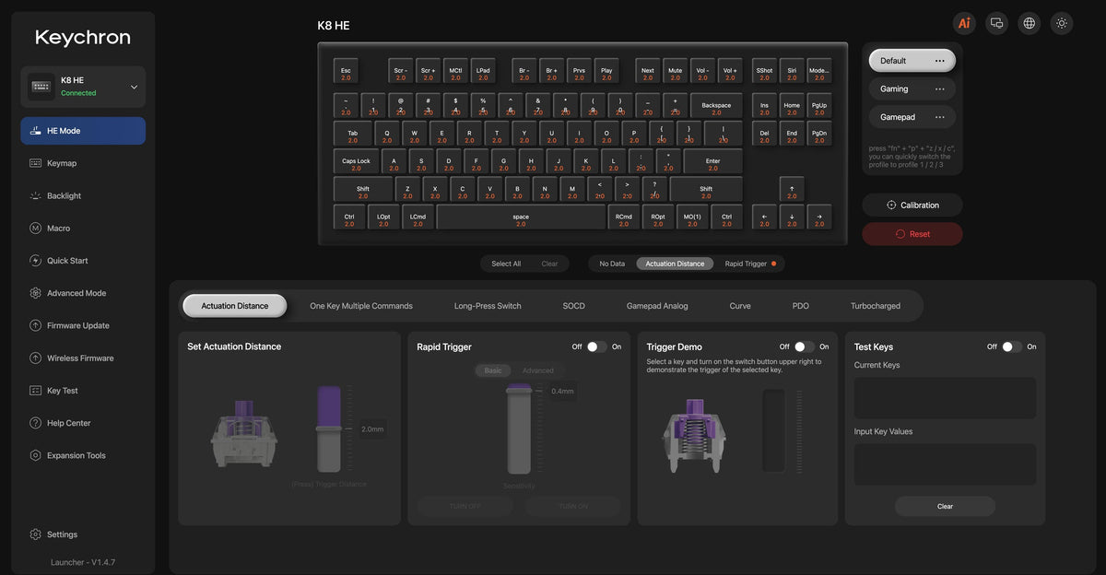Click the Current Keys display box
The image size is (1106, 575).
point(945,397)
